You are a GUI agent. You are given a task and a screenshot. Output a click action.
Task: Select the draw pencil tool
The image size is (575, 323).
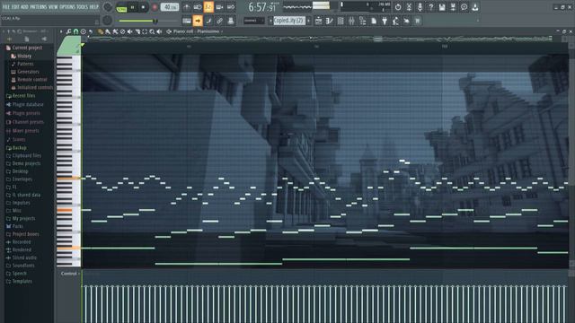[x=101, y=32]
